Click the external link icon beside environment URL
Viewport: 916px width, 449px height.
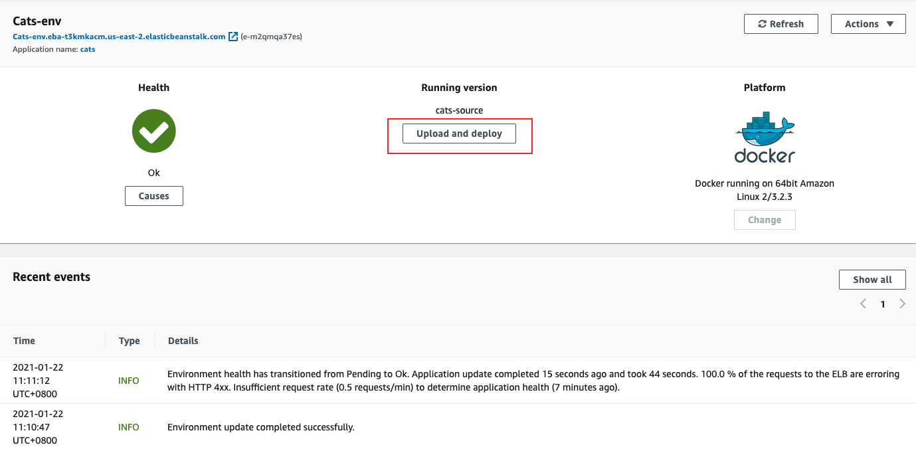pyautogui.click(x=233, y=37)
